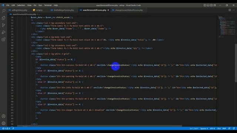Change file encoding UTF-8
This screenshot has width=237, height=133.
[x=212, y=129]
